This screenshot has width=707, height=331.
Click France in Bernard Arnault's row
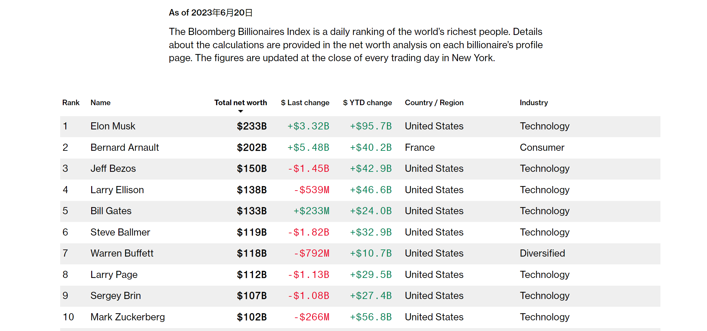(419, 148)
